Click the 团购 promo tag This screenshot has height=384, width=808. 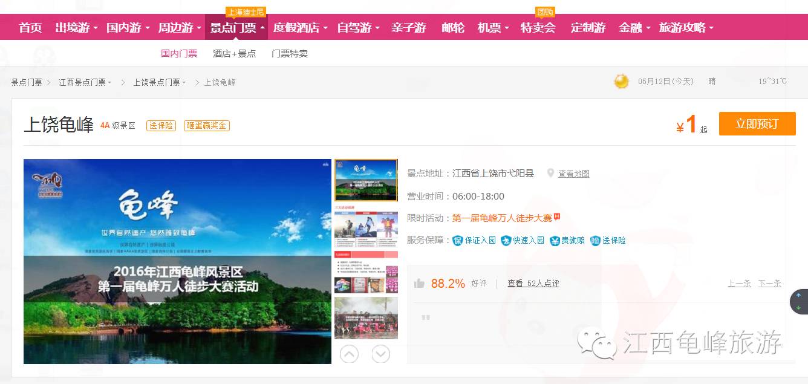click(x=545, y=12)
